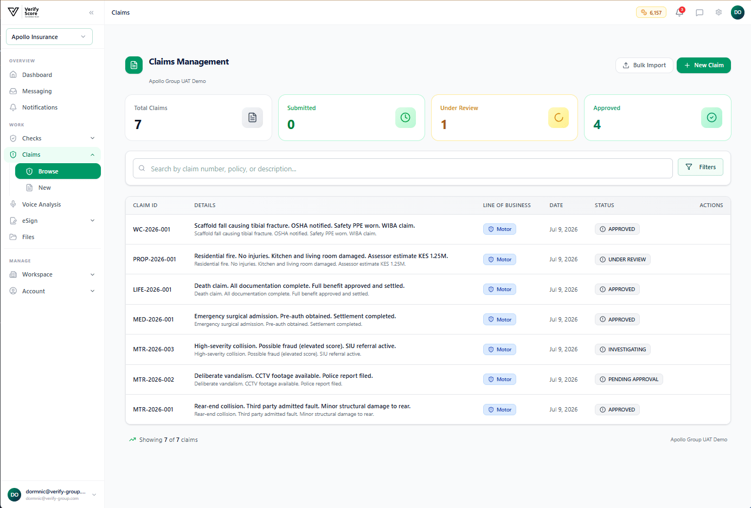Viewport: 751px width, 508px height.
Task: Click Motor badge in the WC-2026-001 row
Action: coord(499,229)
